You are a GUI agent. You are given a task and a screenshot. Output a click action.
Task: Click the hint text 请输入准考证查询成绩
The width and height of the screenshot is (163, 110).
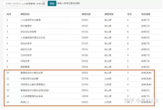point(68,3)
